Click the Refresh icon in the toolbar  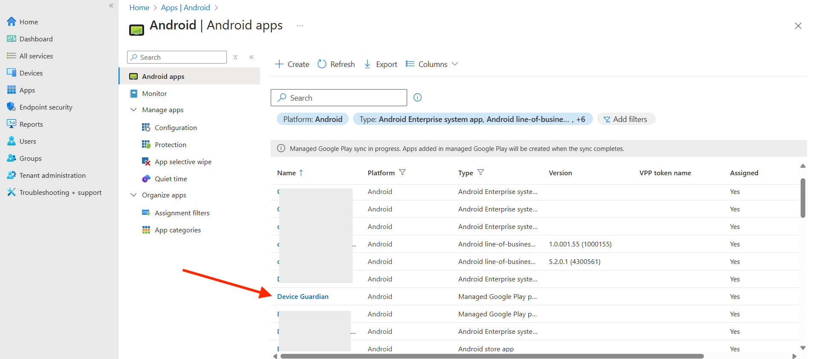tap(322, 64)
